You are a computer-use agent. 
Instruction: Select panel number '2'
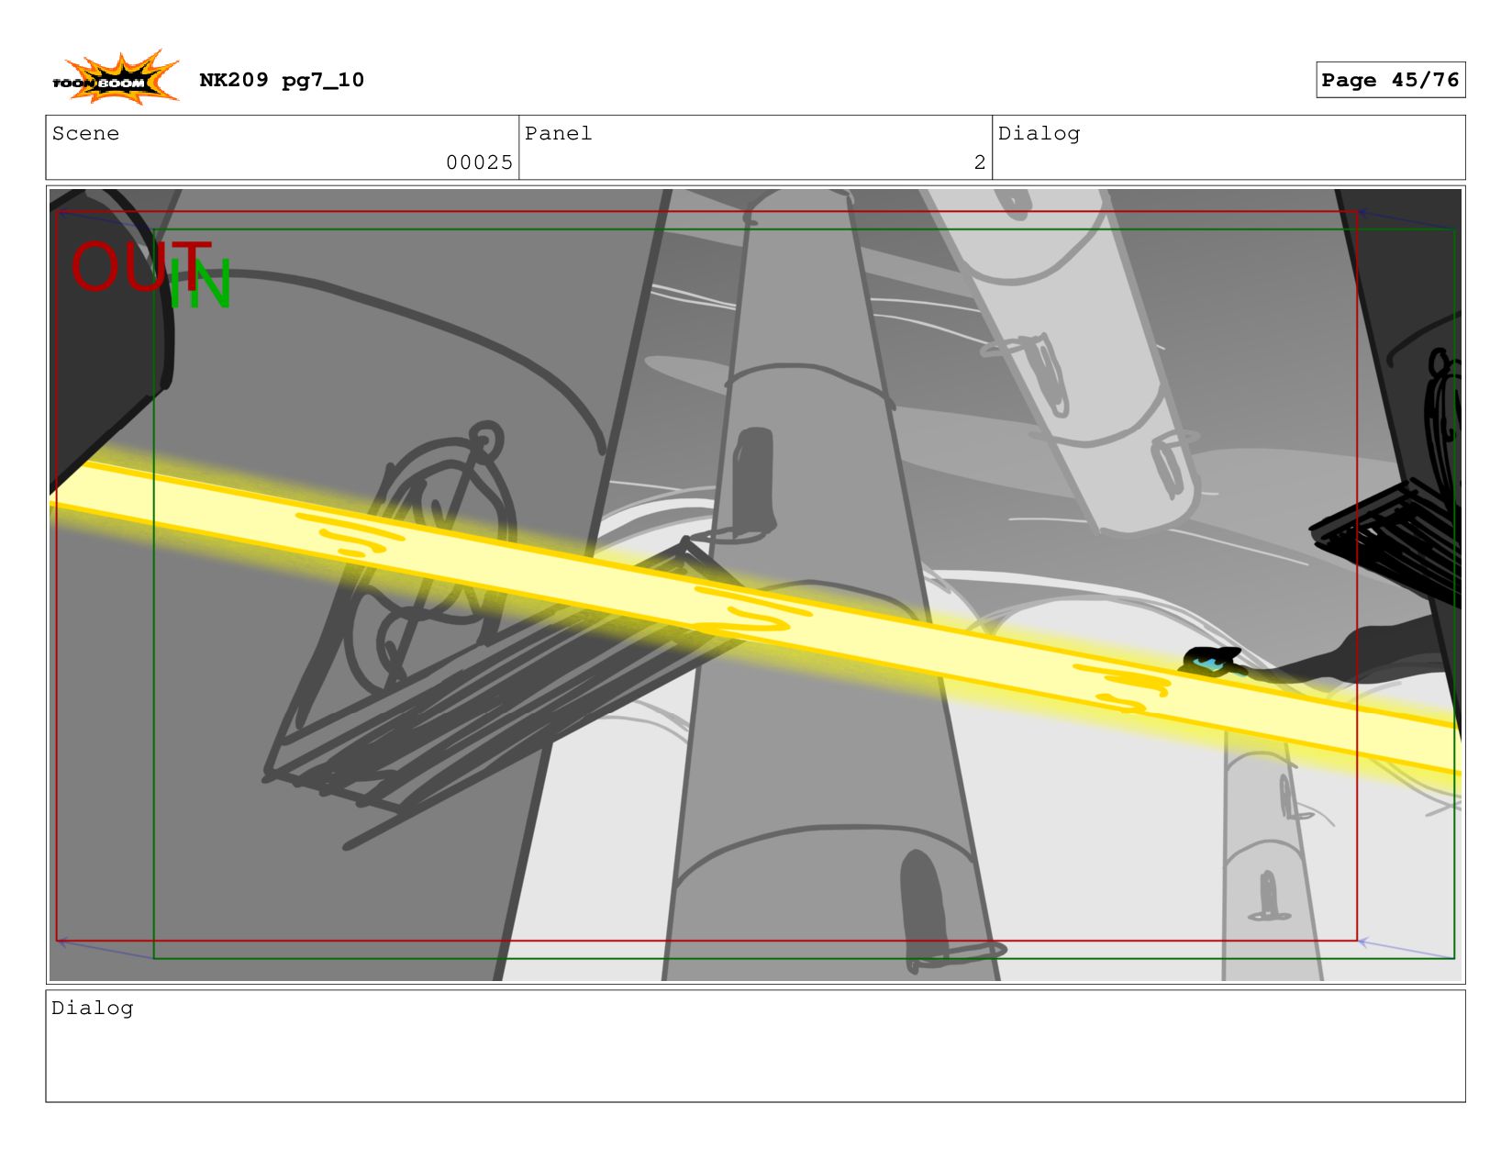coord(980,162)
